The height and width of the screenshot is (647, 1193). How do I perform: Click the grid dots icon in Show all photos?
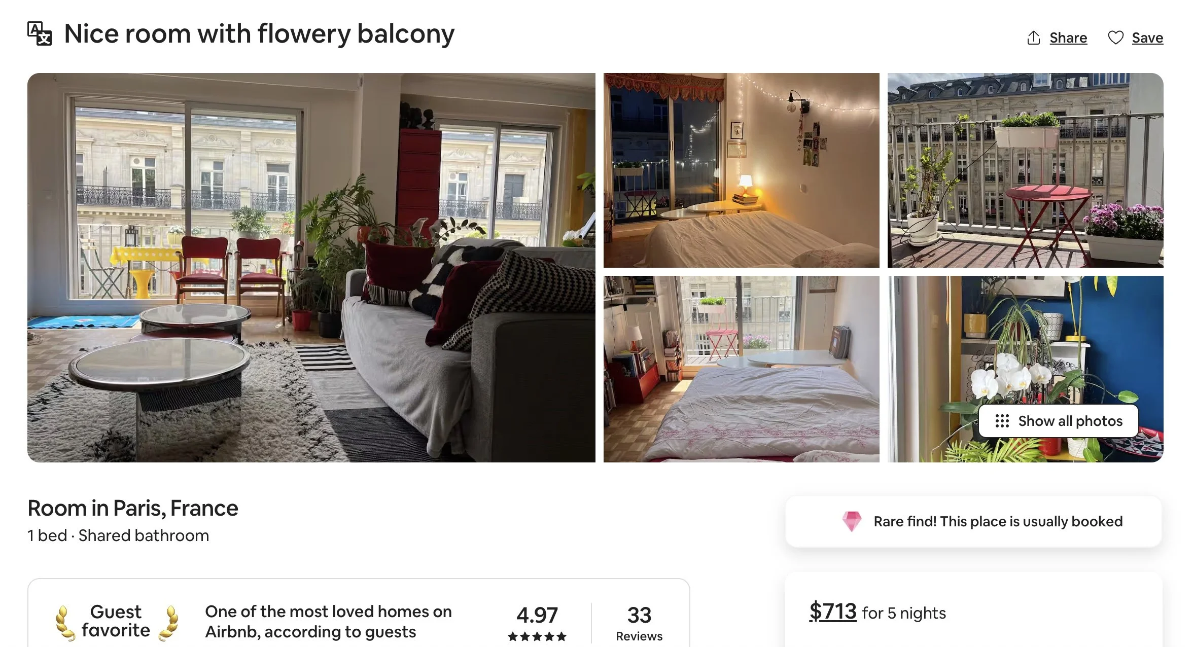point(1002,421)
